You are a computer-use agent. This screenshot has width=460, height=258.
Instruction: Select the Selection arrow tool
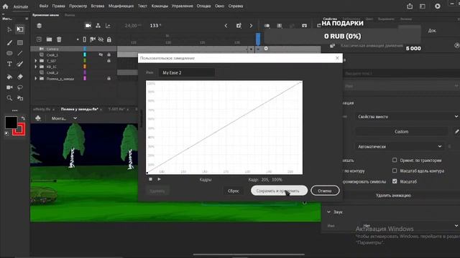[x=9, y=29]
